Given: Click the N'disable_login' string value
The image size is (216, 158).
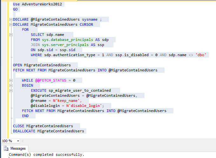Looking at the screenshot, I should point(84,106).
